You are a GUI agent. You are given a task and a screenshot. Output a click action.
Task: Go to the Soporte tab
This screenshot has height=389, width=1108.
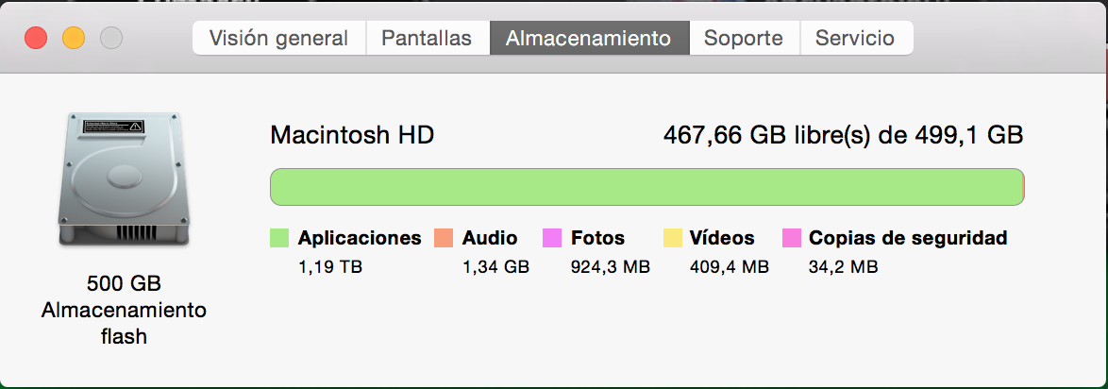click(x=744, y=39)
